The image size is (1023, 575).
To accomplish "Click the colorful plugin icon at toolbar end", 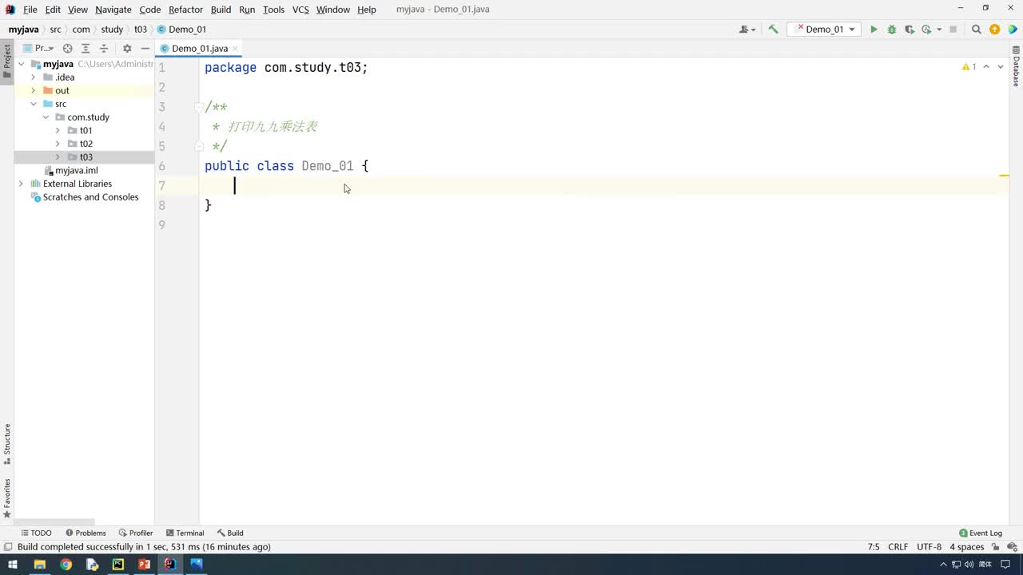I will click(1013, 30).
